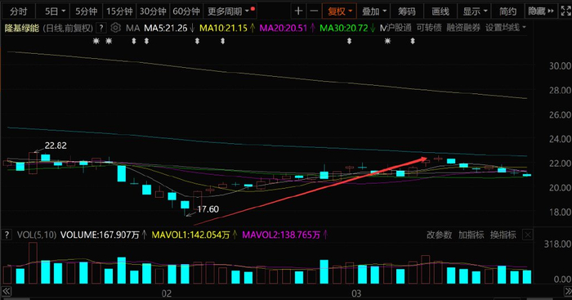Enter full-screen with the expand-arrows icon

point(565,11)
